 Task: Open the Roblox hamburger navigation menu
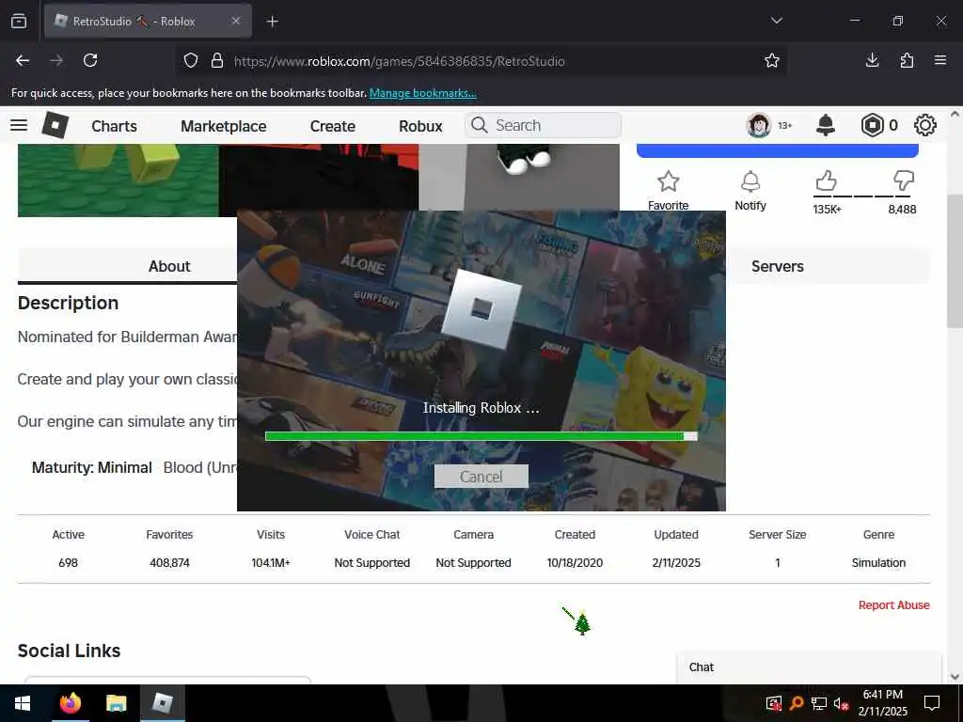pyautogui.click(x=19, y=125)
